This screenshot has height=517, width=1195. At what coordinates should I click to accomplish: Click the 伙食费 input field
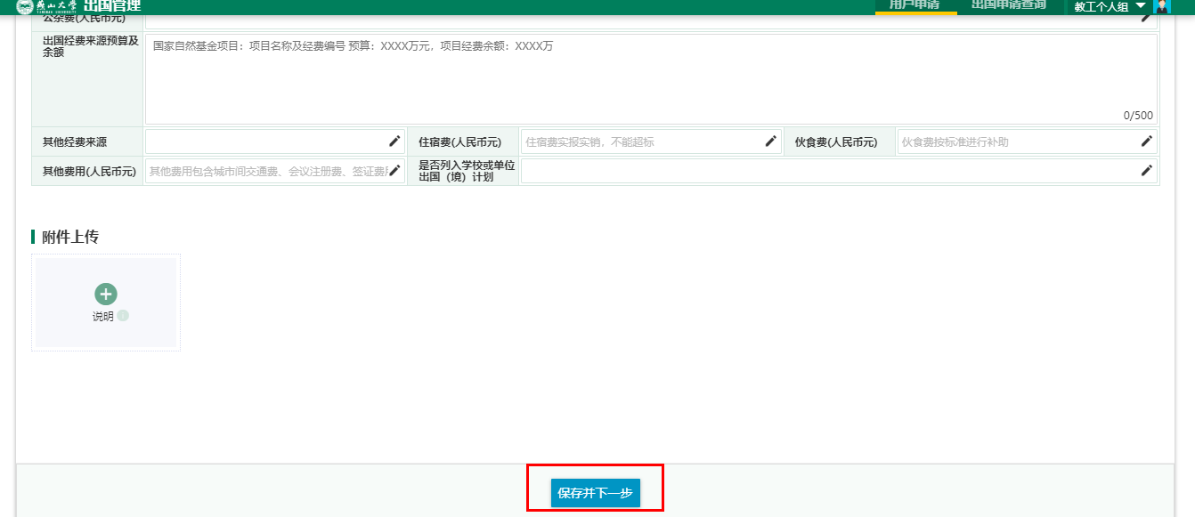pyautogui.click(x=1017, y=141)
